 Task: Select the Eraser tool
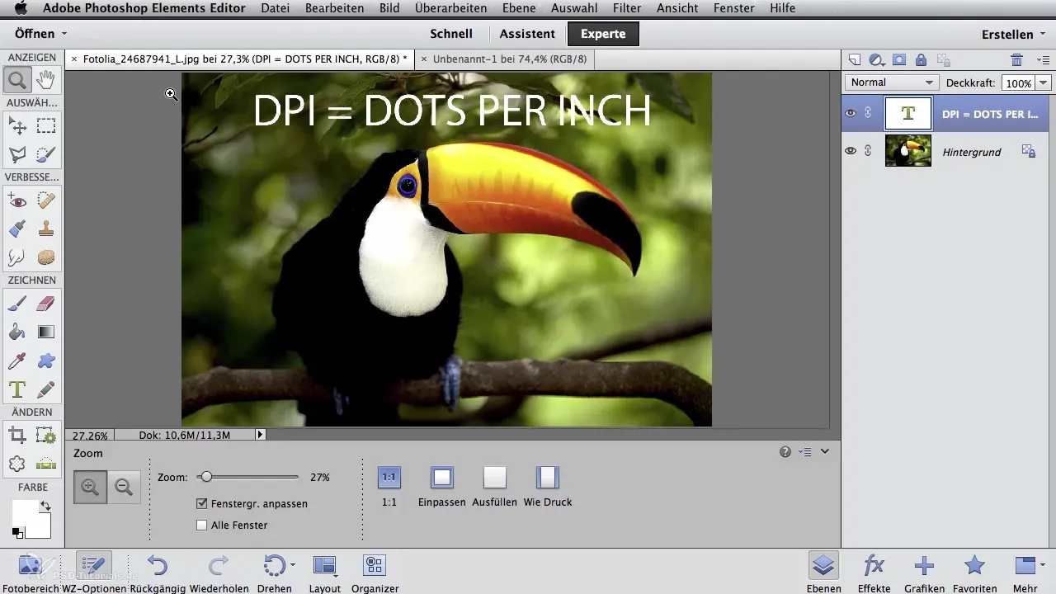click(46, 304)
